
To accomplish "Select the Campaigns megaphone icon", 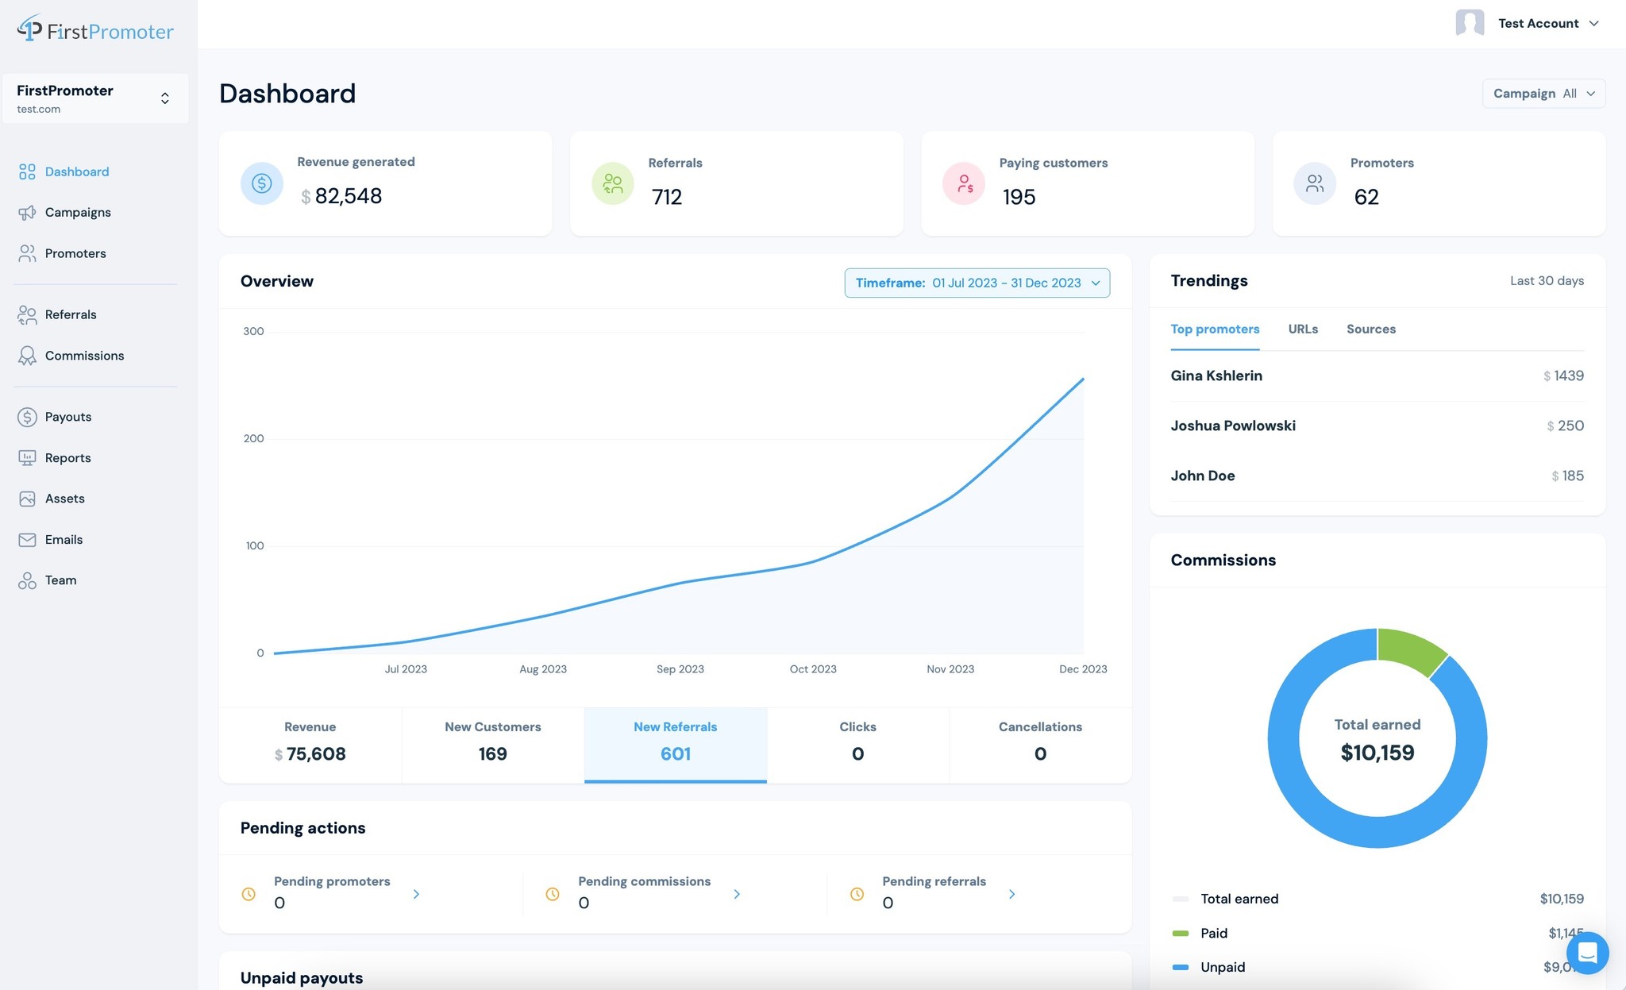I will (x=27, y=212).
